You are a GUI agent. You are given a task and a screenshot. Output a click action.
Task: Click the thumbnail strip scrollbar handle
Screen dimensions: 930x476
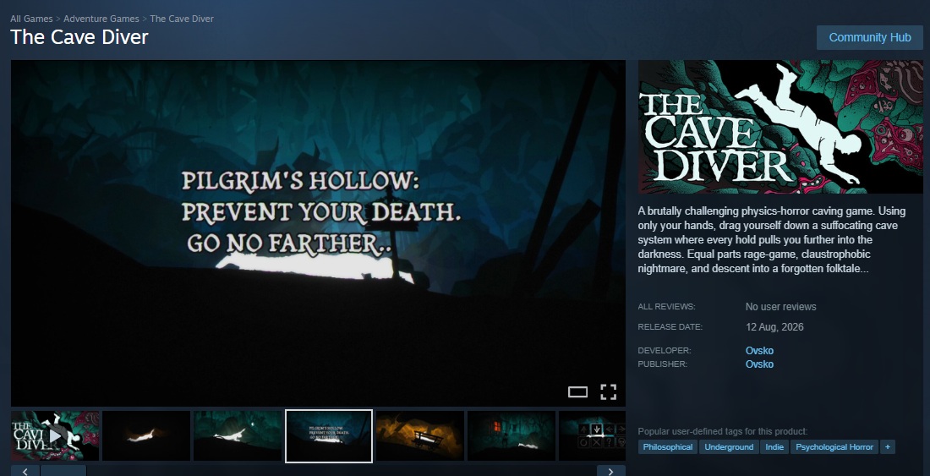click(63, 471)
